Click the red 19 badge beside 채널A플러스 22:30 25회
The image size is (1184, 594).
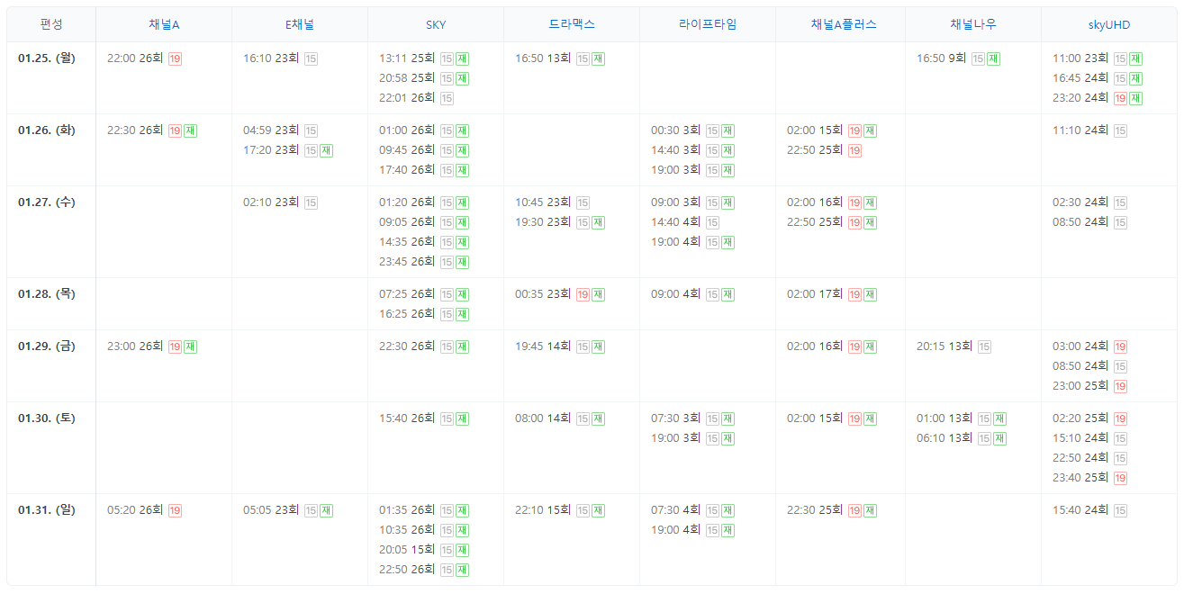854,510
